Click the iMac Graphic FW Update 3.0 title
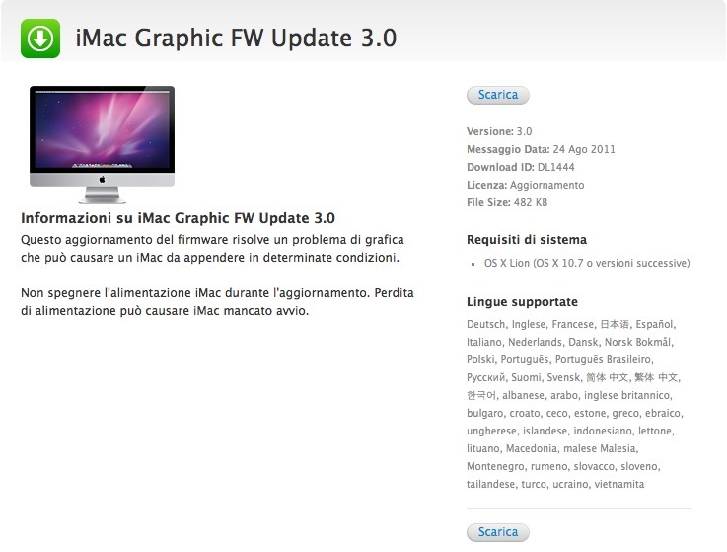Screen dimensions: 727x552 [x=236, y=38]
